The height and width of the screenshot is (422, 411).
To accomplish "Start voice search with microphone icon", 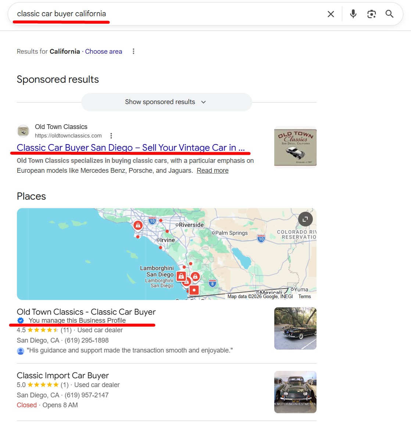I will [x=353, y=14].
